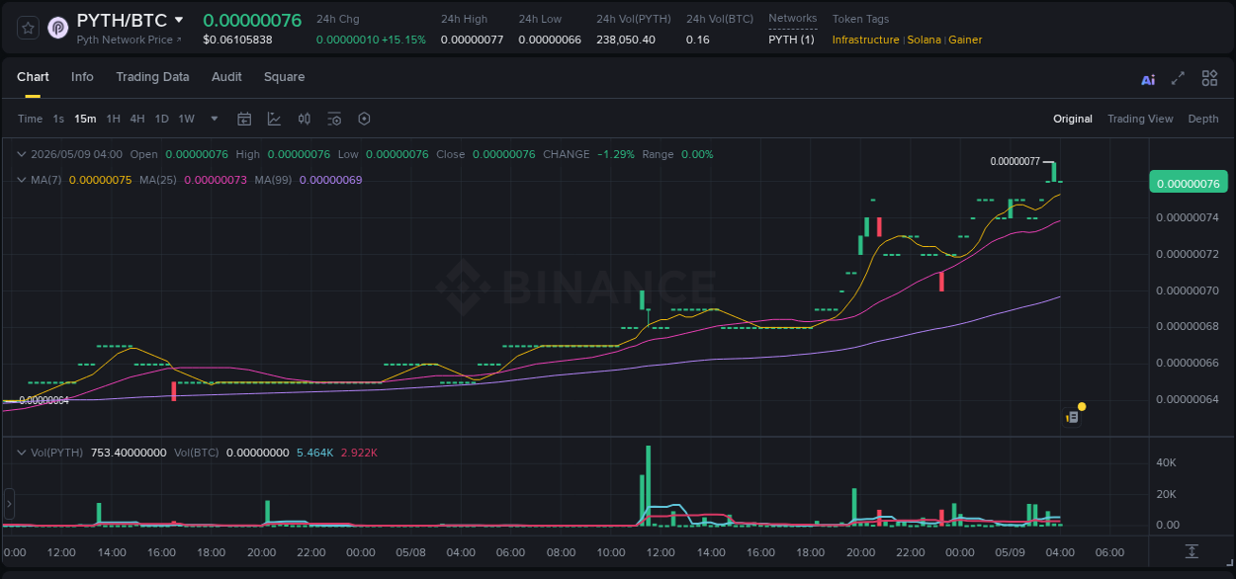
Task: Switch to the Info tab
Action: coord(82,77)
